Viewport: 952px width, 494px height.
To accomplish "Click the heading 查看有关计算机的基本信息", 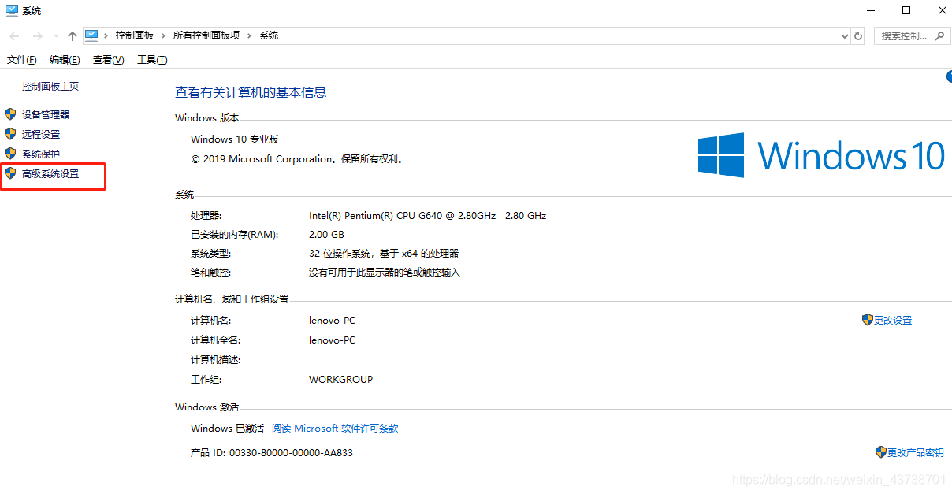I will (x=251, y=92).
